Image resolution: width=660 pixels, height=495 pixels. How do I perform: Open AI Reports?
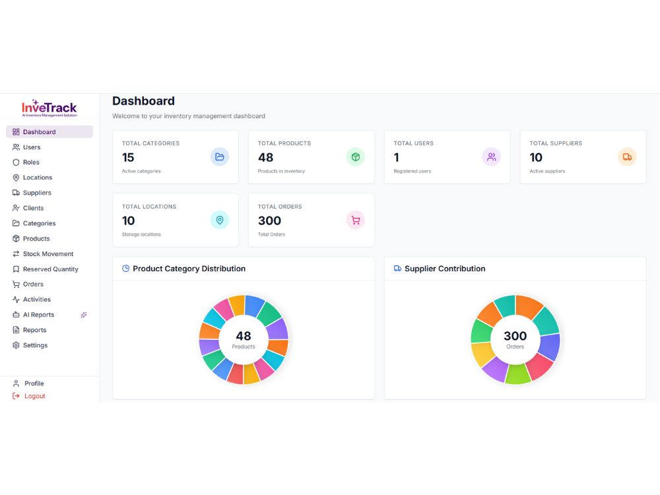[49, 314]
